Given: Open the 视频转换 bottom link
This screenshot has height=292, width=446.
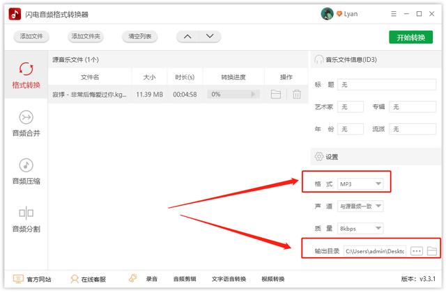Looking at the screenshot, I should 273,279.
